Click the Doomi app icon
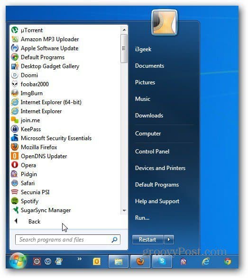 point(15,75)
